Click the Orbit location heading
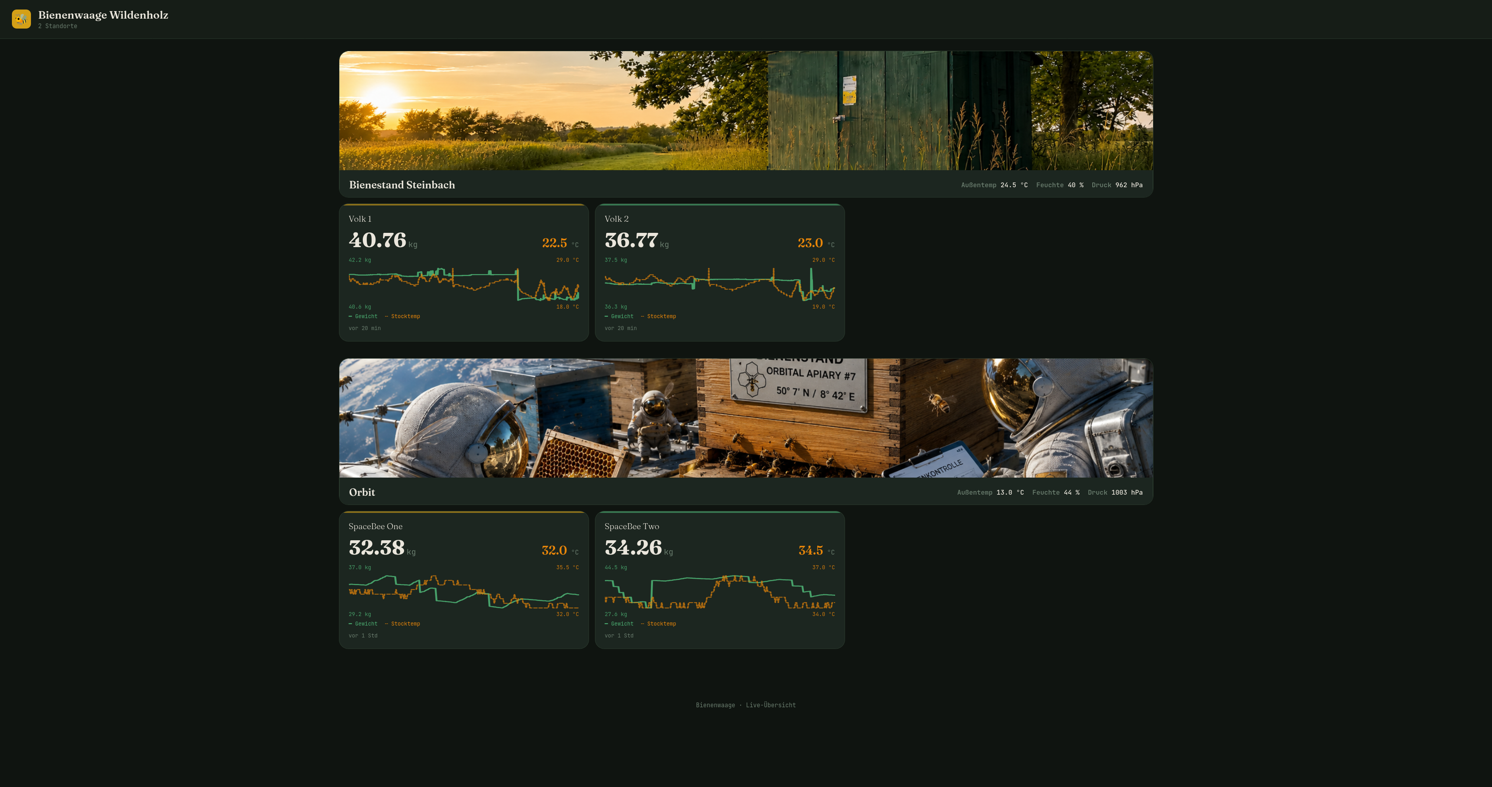The width and height of the screenshot is (1492, 787). (362, 492)
